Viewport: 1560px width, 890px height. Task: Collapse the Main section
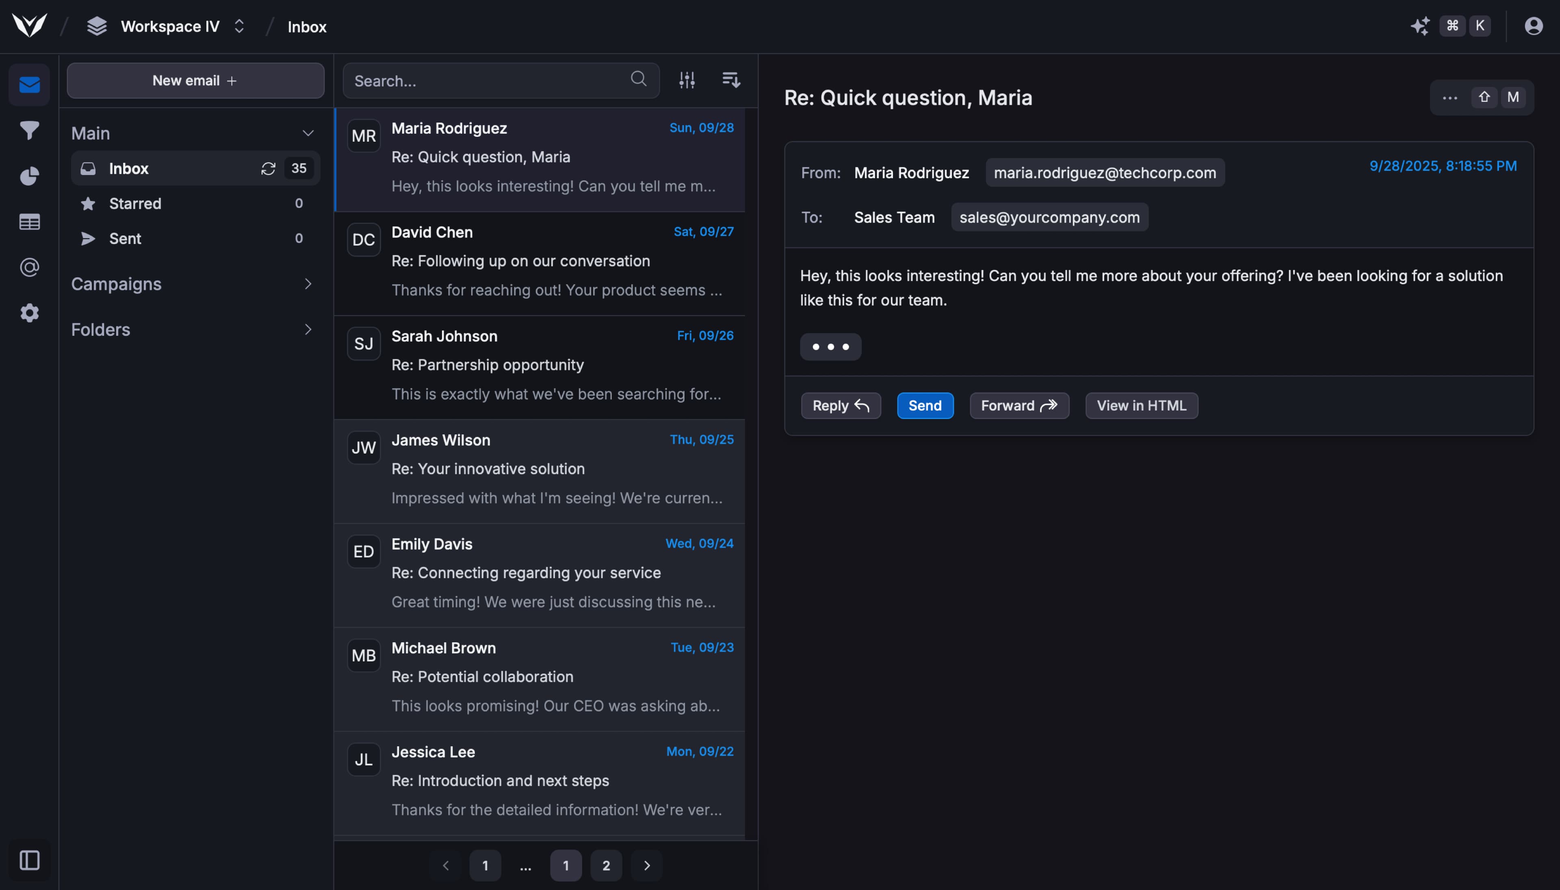click(x=308, y=133)
